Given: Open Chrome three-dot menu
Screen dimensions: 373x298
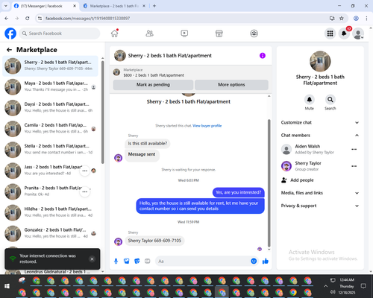Looking at the screenshot, I should 366,19.
